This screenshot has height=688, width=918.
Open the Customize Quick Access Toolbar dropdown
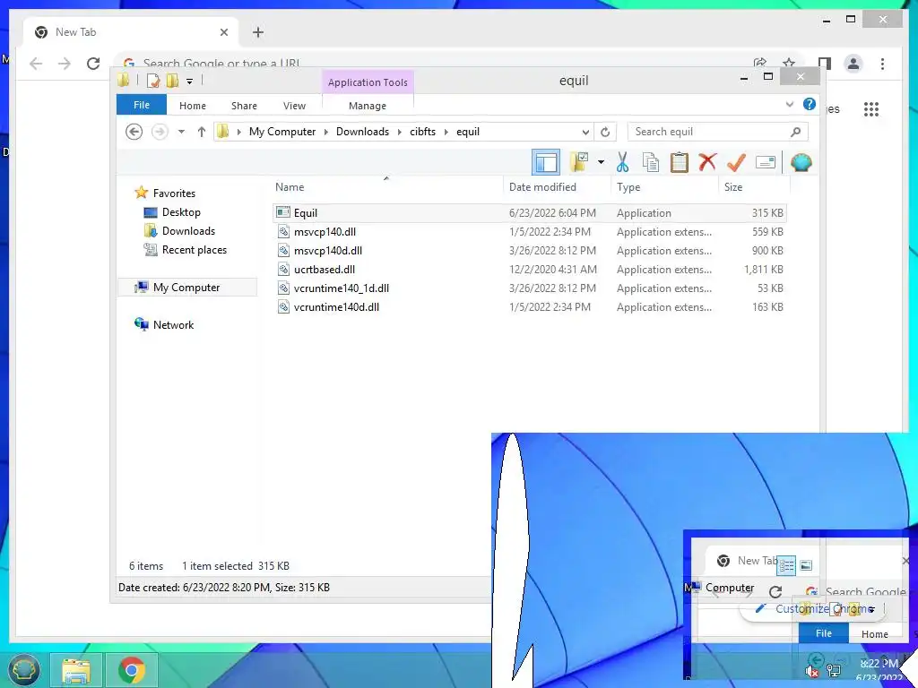pyautogui.click(x=190, y=81)
